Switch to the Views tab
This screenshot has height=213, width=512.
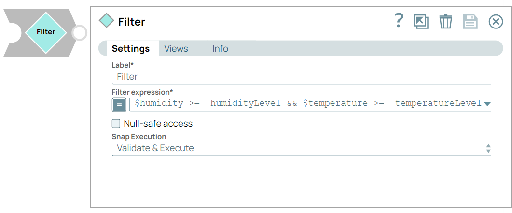point(176,49)
